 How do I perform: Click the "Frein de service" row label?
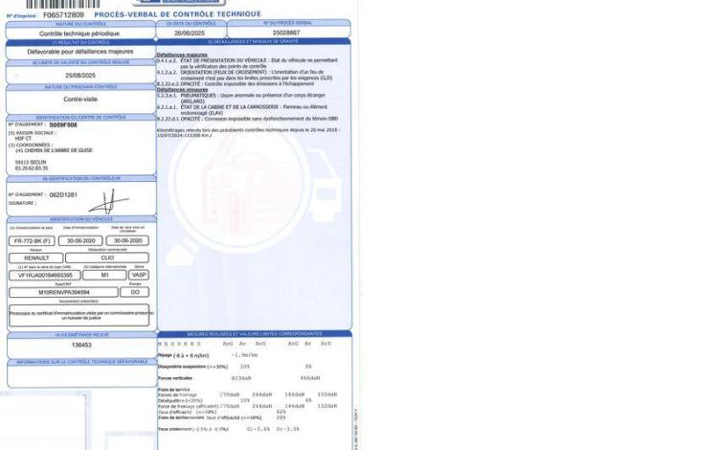(x=173, y=390)
